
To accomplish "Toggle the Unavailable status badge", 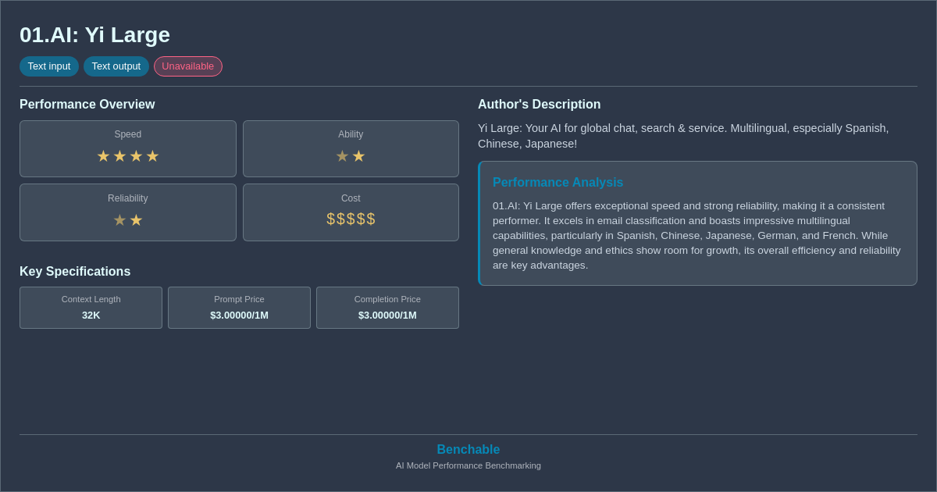I will pos(187,66).
